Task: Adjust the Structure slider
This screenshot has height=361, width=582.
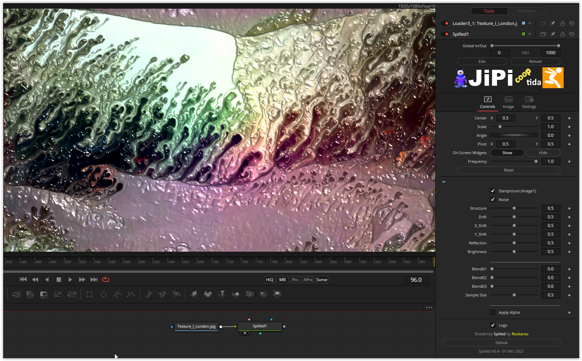Action: (x=514, y=208)
